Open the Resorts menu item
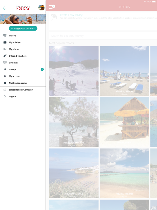 pos(13,36)
